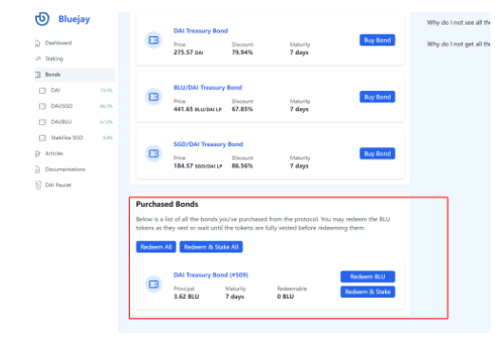Click the 0 BLU redeemable value
Screen dimensions: 495x353
point(285,297)
